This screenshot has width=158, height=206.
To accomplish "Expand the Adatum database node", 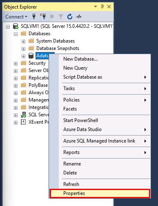I will (x=24, y=56).
